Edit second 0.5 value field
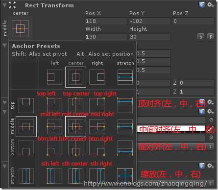Image resolution: width=218 pixels, height=190 pixels. (153, 61)
